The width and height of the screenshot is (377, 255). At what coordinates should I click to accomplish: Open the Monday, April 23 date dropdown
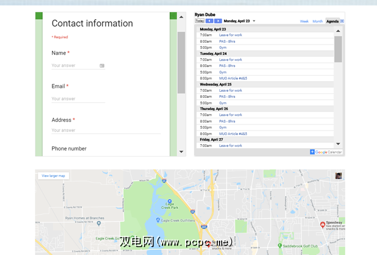[x=254, y=21]
